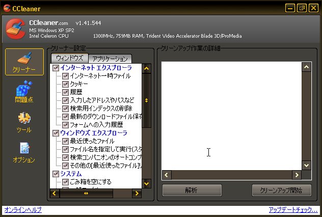Toggle 最近使ったファイル checkbox

(x=65, y=141)
